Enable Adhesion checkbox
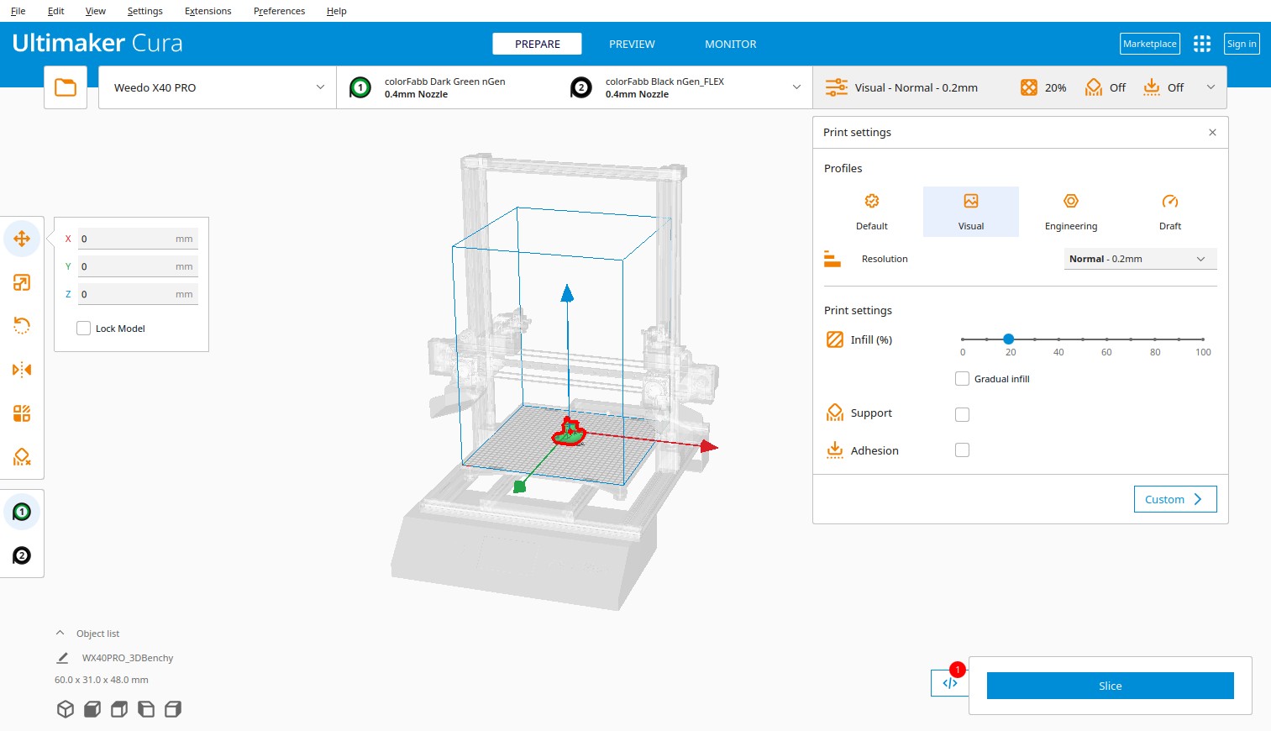 pyautogui.click(x=963, y=450)
